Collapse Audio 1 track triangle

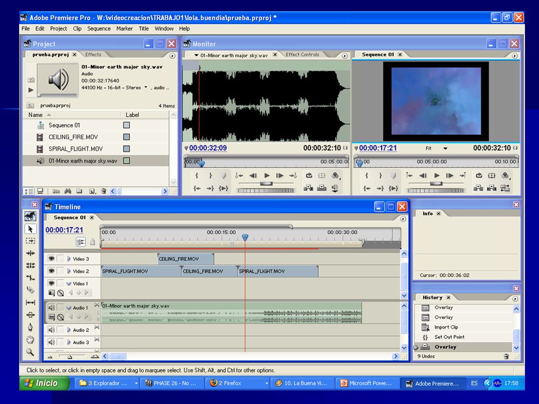tap(68, 308)
